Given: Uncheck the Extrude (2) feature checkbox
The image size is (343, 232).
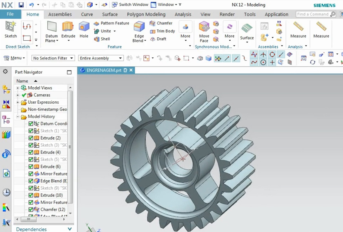Looking at the screenshot, I should click(31, 138).
